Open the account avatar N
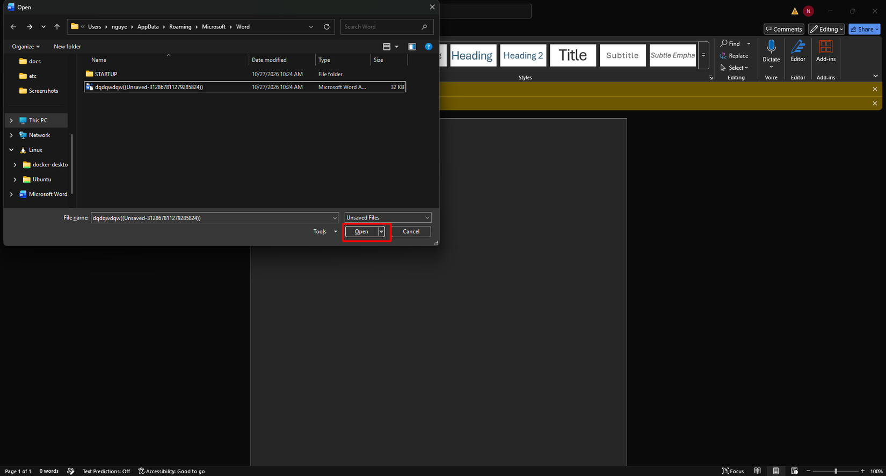This screenshot has width=886, height=476. pyautogui.click(x=808, y=11)
